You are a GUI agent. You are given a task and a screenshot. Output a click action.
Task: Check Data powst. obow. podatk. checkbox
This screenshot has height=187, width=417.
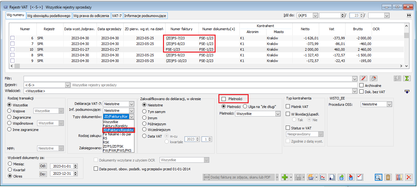tap(96, 169)
